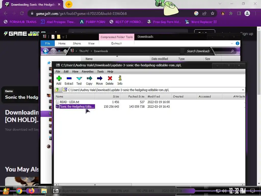Image resolution: width=261 pixels, height=196 pixels.
Task: Open the taskbar volume icon
Action: click(224, 191)
